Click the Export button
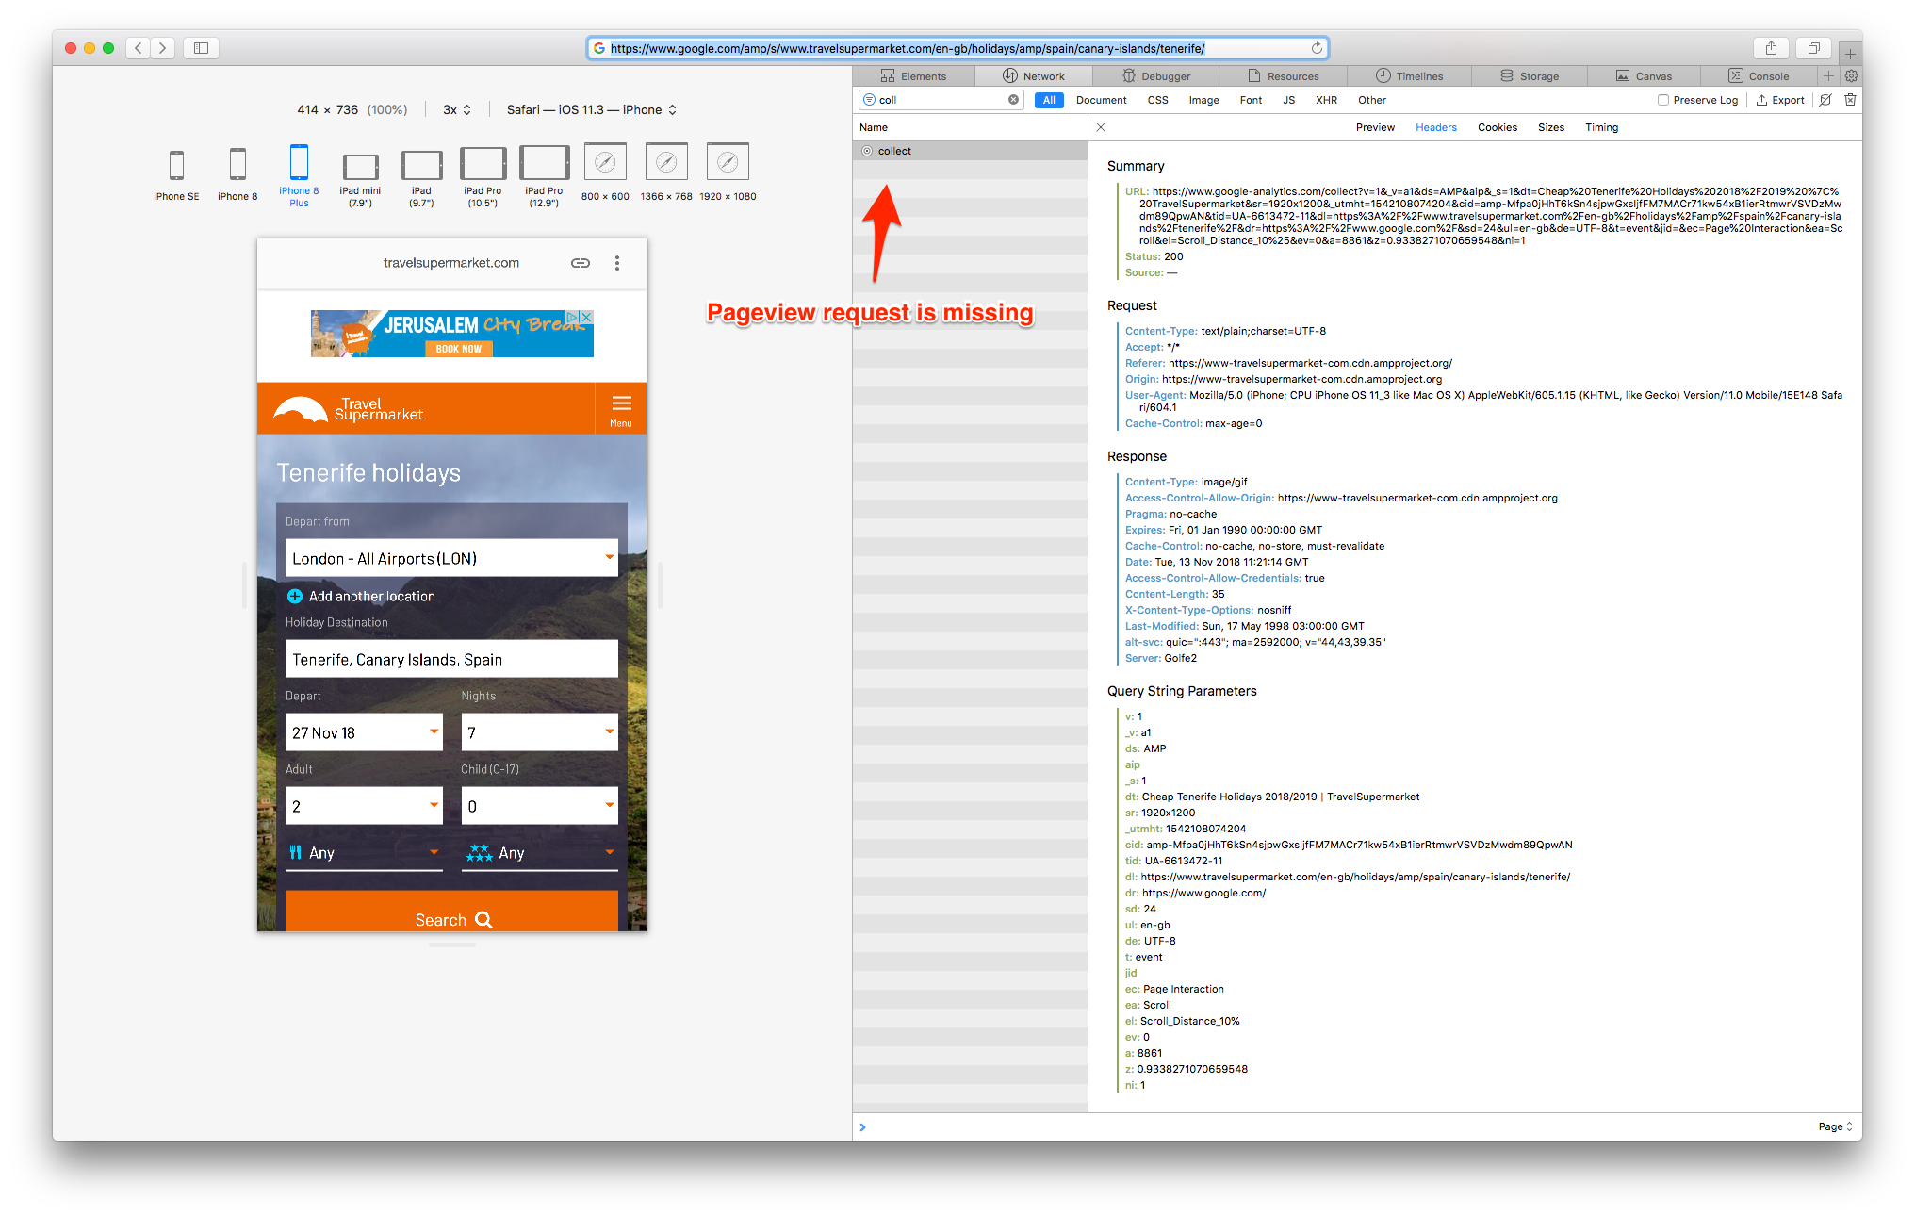1915x1216 pixels. tap(1780, 100)
